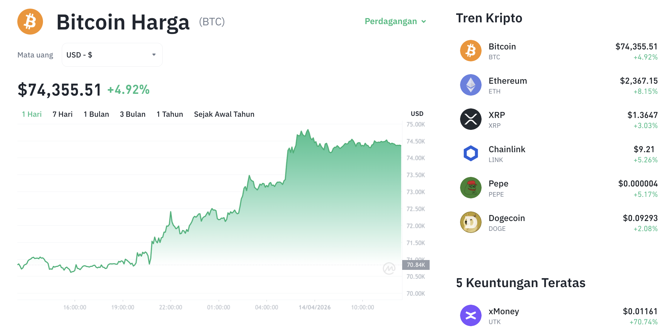Select the 1 Tahun time range

click(x=170, y=114)
